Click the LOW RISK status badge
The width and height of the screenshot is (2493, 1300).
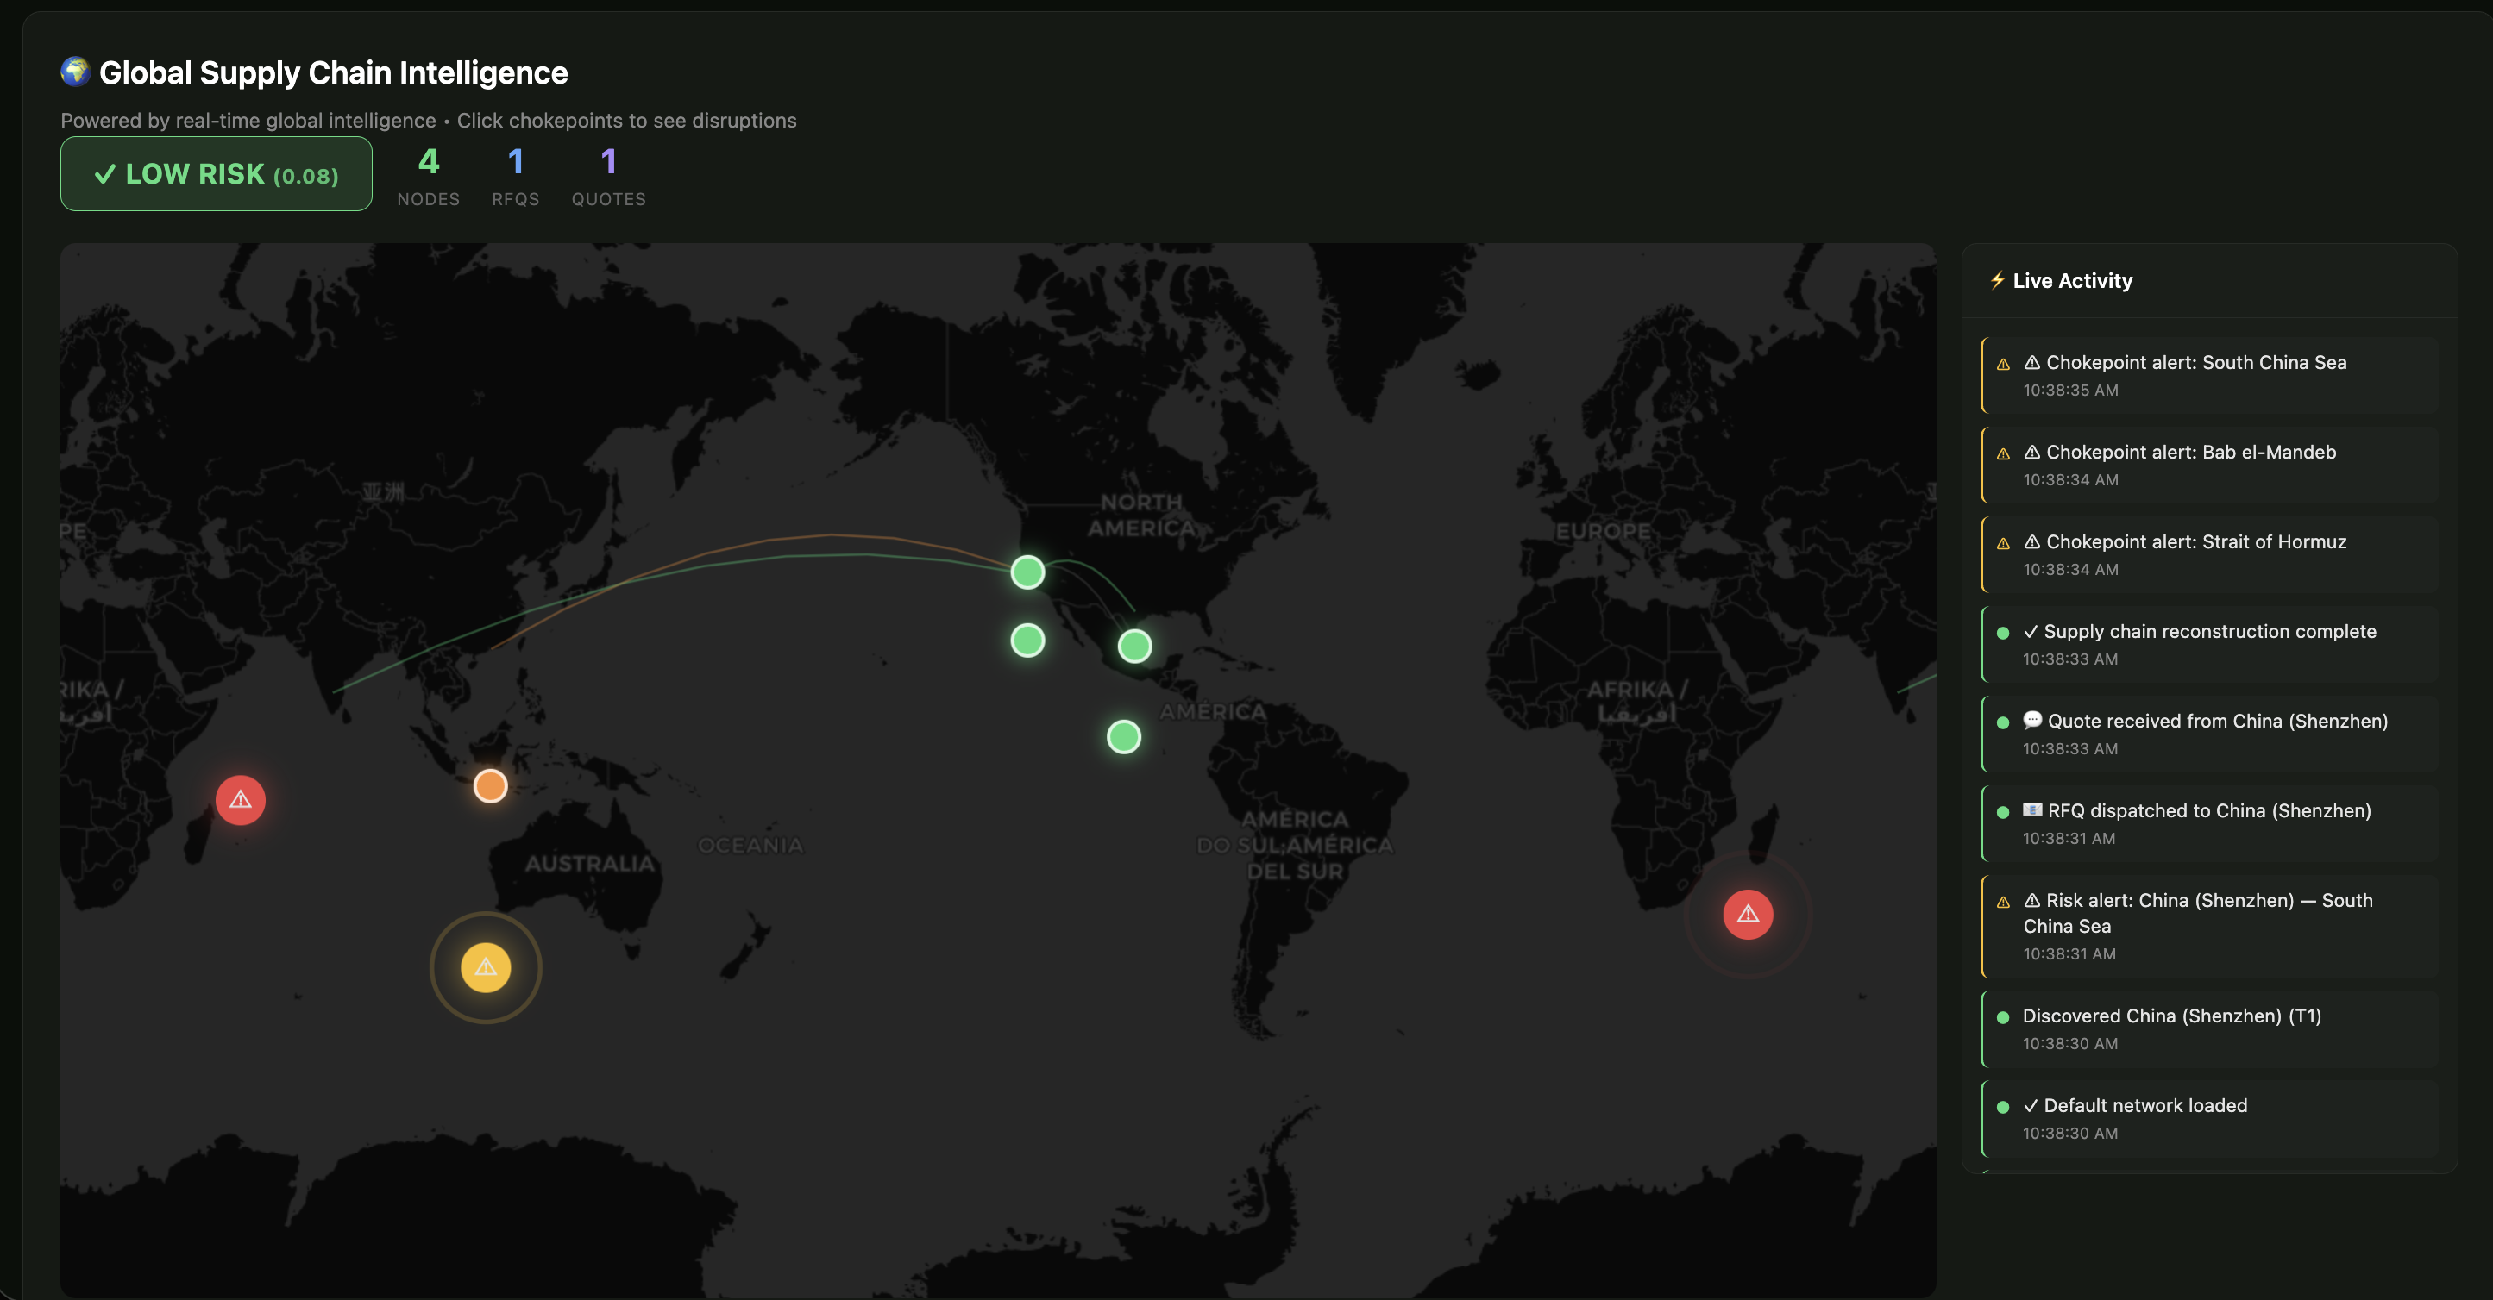coord(217,174)
